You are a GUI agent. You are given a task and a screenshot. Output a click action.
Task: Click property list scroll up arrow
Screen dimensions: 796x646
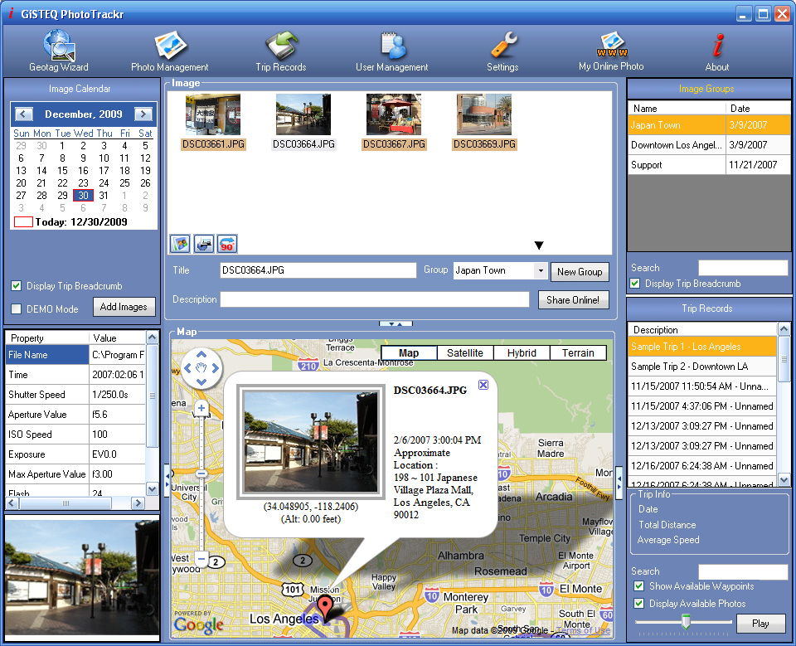click(x=152, y=338)
